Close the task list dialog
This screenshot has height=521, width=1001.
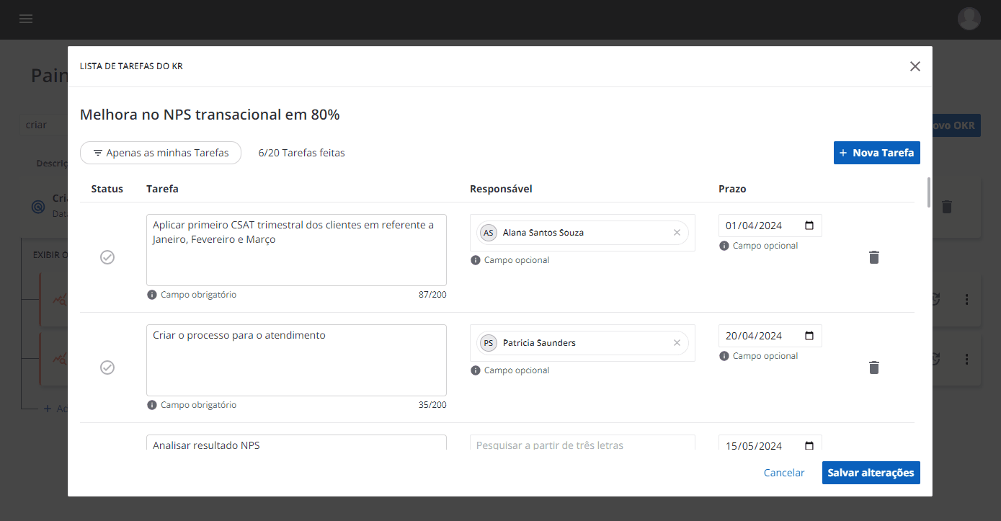[915, 66]
